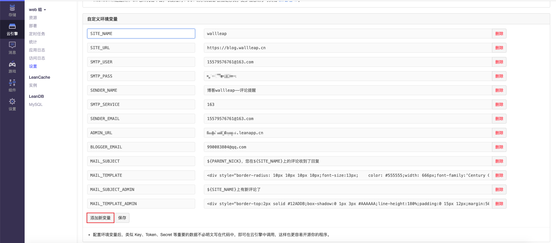
Task: Open the 组件 components icon
Action: 12,86
